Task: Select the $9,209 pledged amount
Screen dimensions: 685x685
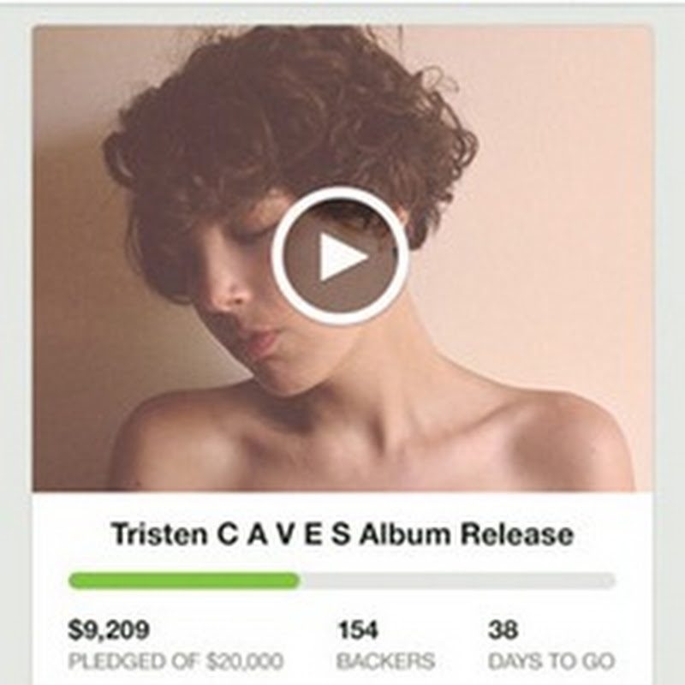Action: coord(109,630)
